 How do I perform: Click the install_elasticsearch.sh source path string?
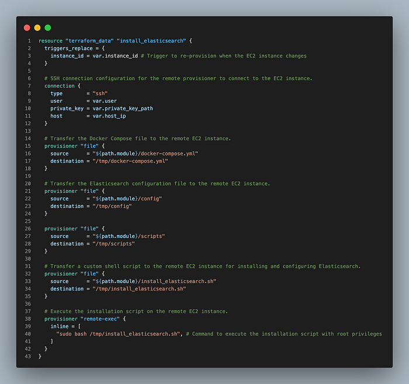[154, 282]
